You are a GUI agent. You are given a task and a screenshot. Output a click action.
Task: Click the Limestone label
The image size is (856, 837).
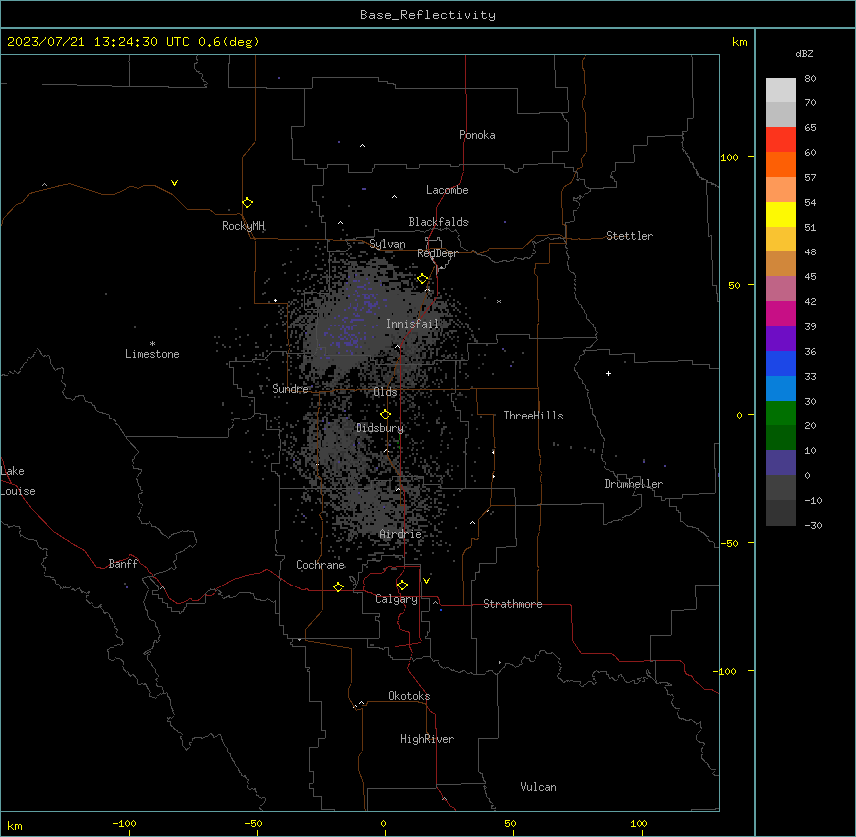(x=152, y=354)
